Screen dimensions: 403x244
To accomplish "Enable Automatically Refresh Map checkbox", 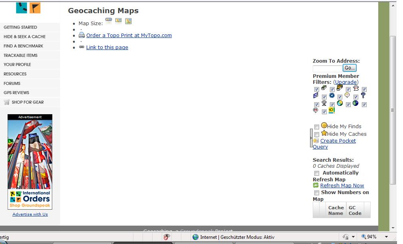I will [x=317, y=173].
